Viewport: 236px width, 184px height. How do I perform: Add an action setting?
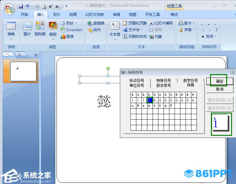point(94,30)
